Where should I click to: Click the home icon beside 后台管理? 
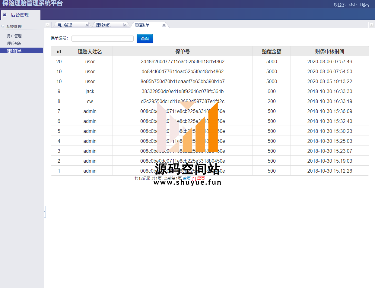click(5, 14)
